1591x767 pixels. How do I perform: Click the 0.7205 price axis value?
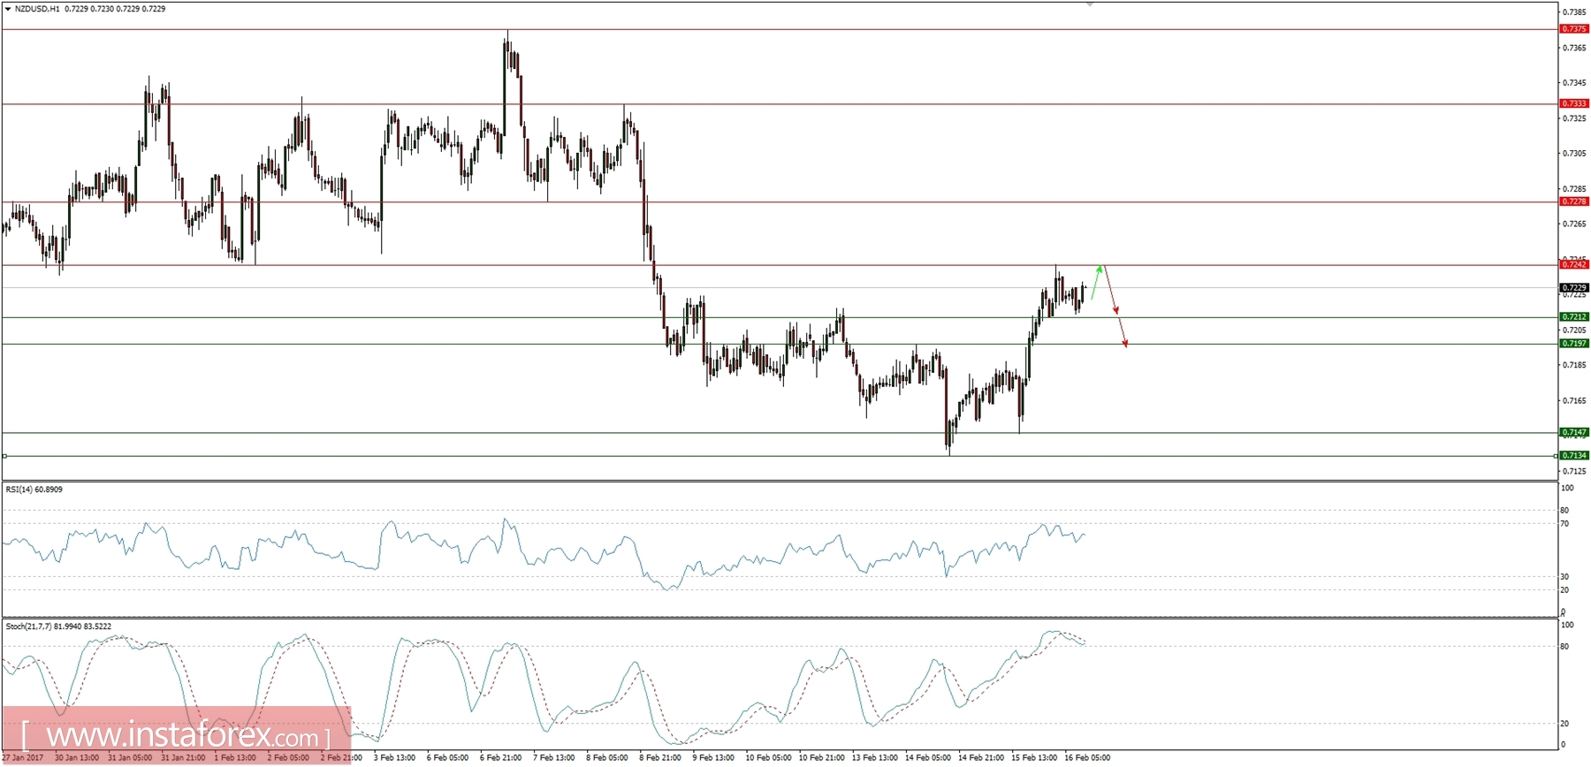[1574, 330]
